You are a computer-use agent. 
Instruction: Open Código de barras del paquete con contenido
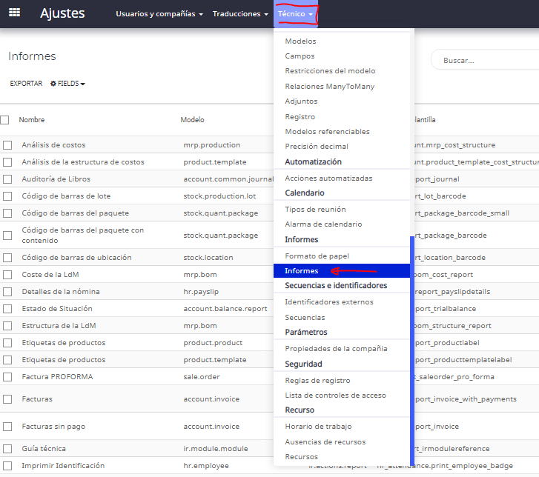coord(83,236)
